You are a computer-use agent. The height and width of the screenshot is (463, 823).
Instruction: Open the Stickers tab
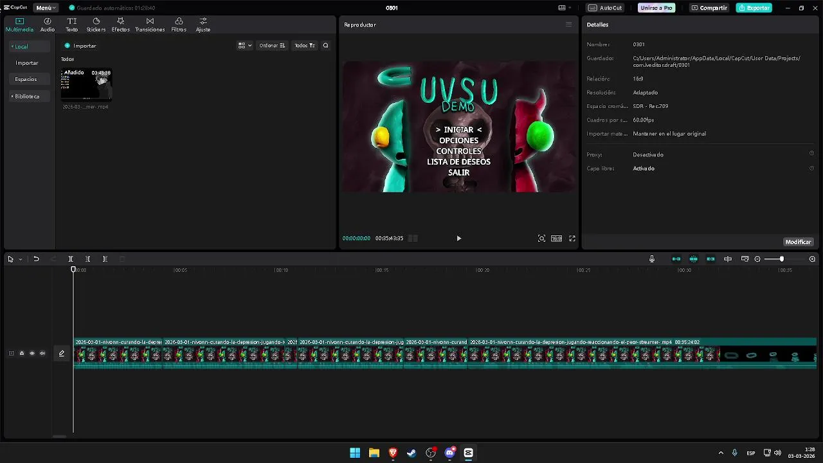(96, 25)
